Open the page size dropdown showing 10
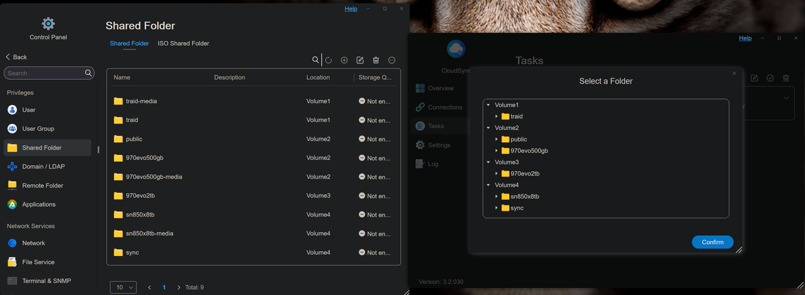The height and width of the screenshot is (295, 805). [123, 287]
